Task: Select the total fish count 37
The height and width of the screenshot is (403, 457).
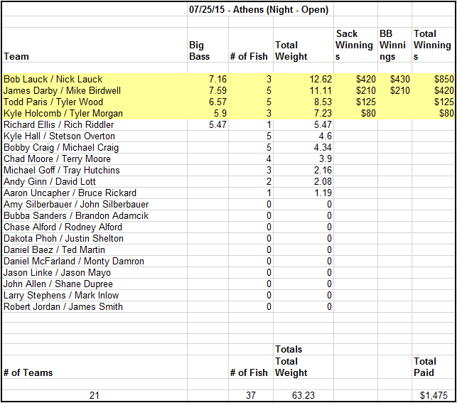Action: (251, 395)
